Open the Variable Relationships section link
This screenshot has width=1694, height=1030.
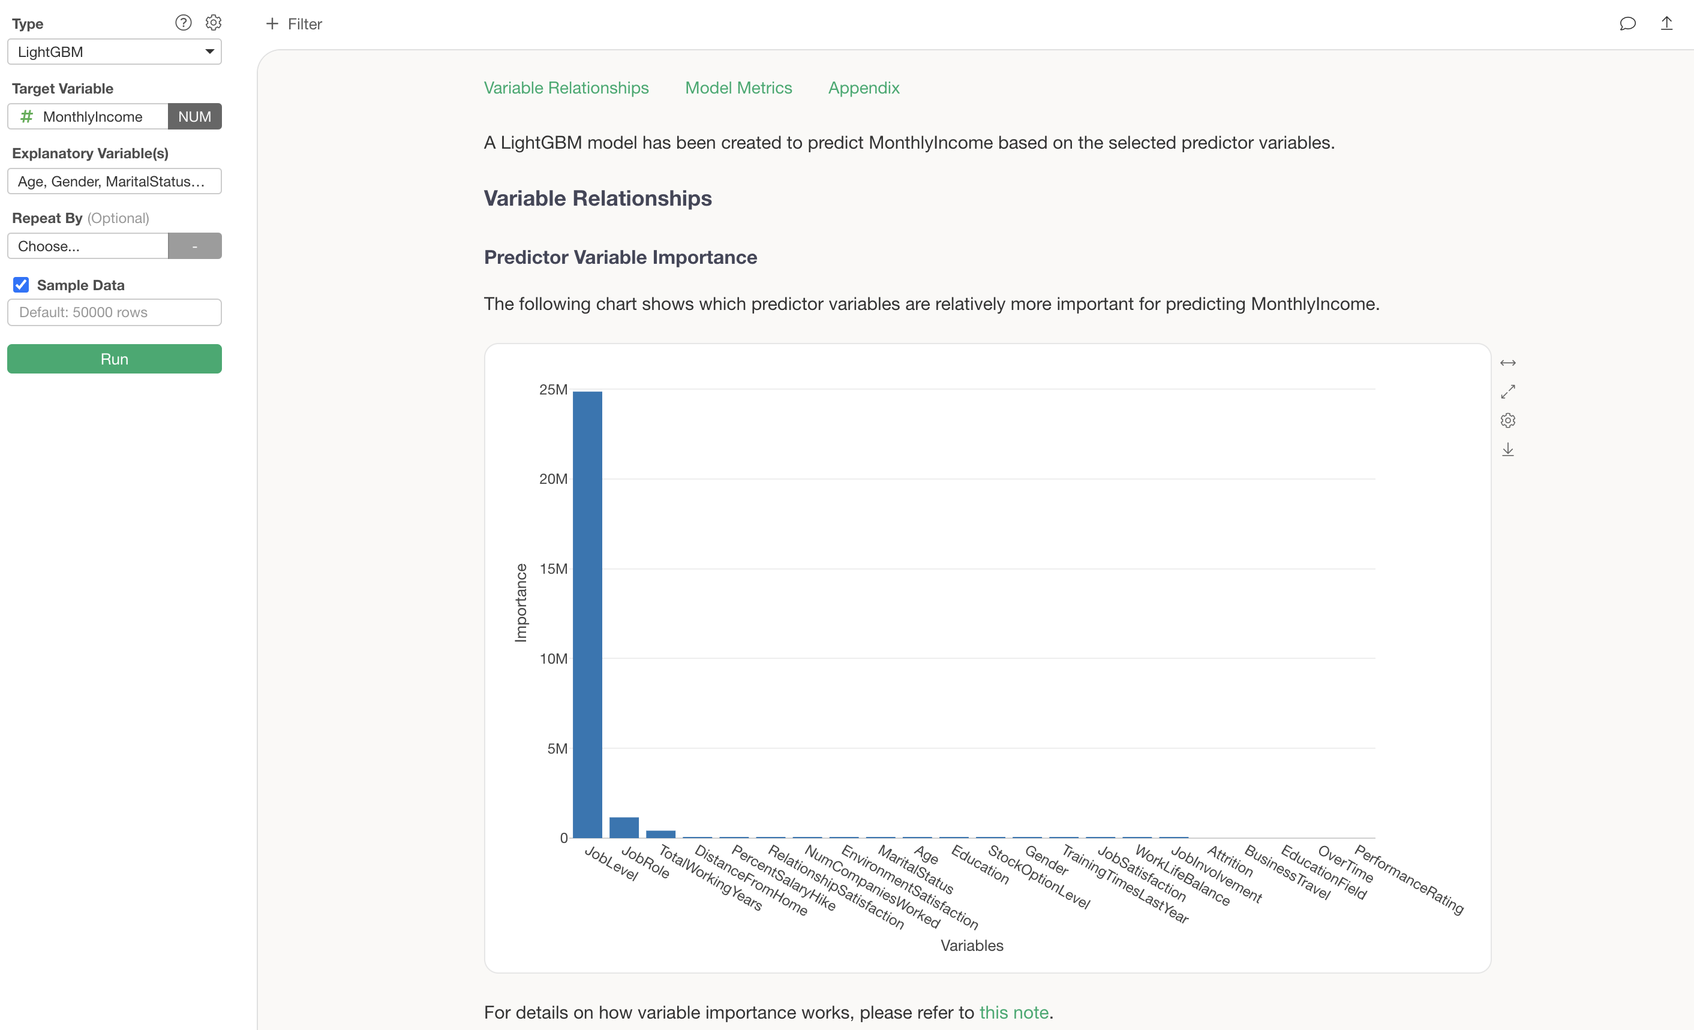566,88
